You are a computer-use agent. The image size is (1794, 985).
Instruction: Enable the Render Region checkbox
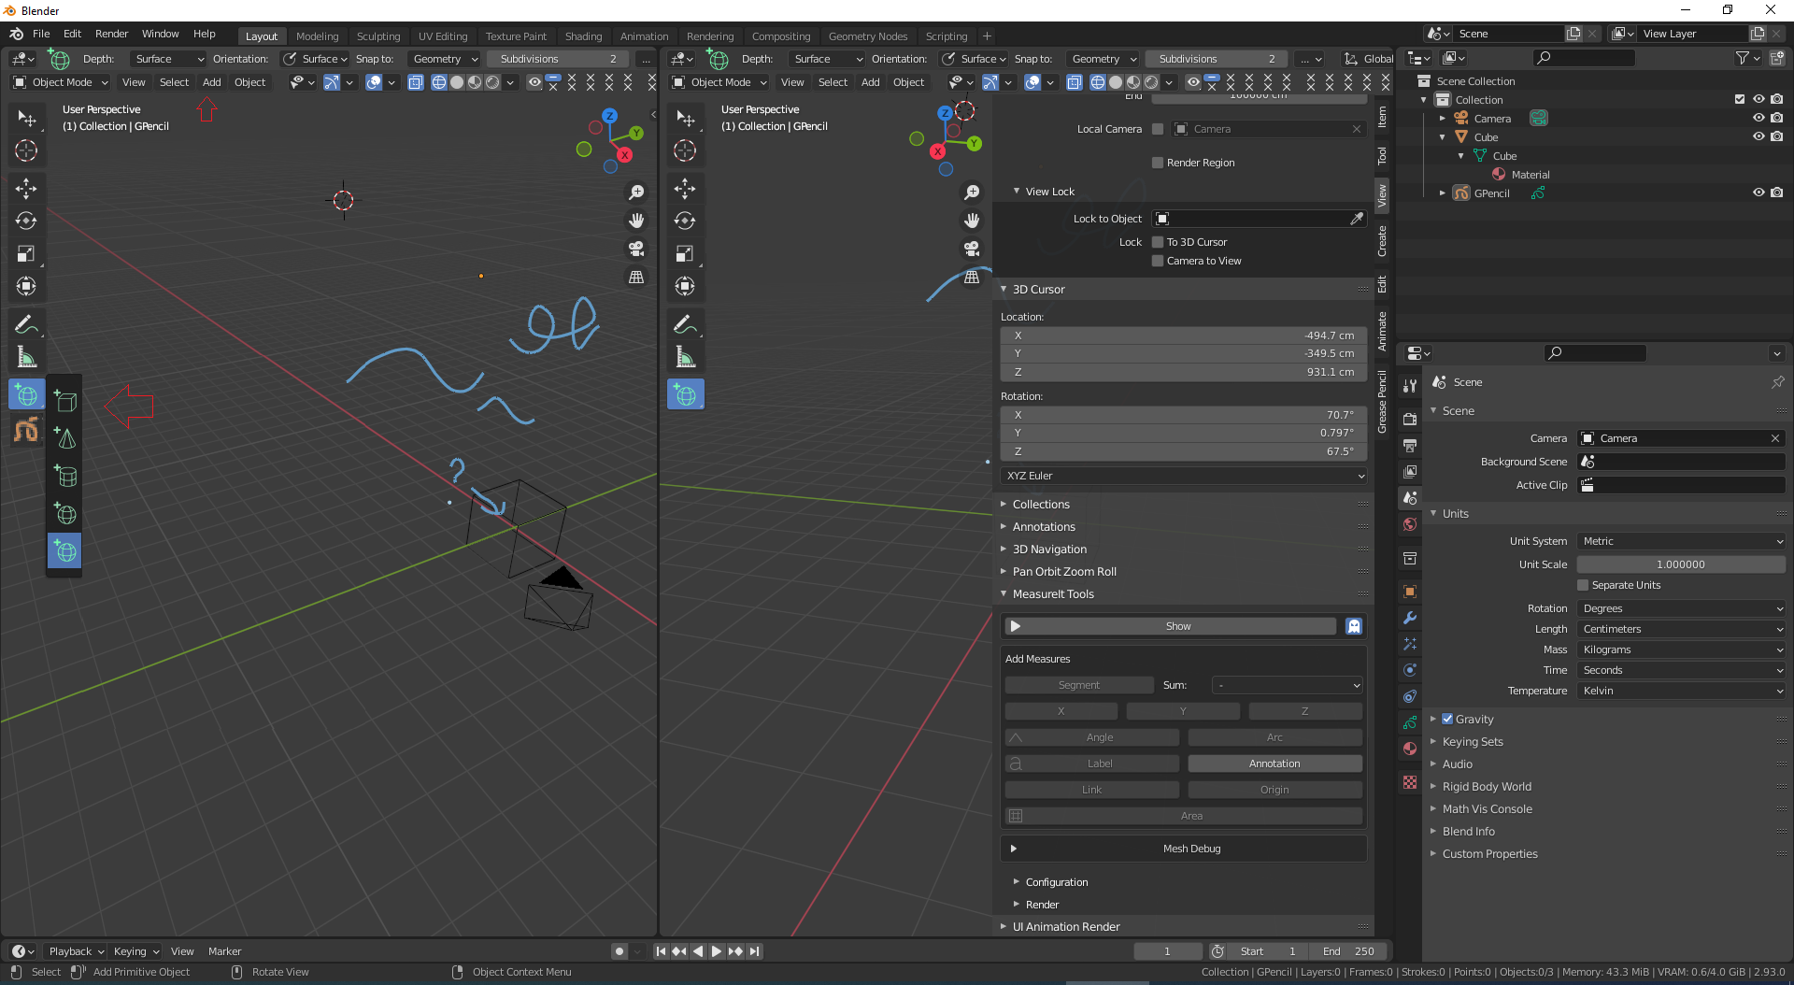click(1158, 163)
